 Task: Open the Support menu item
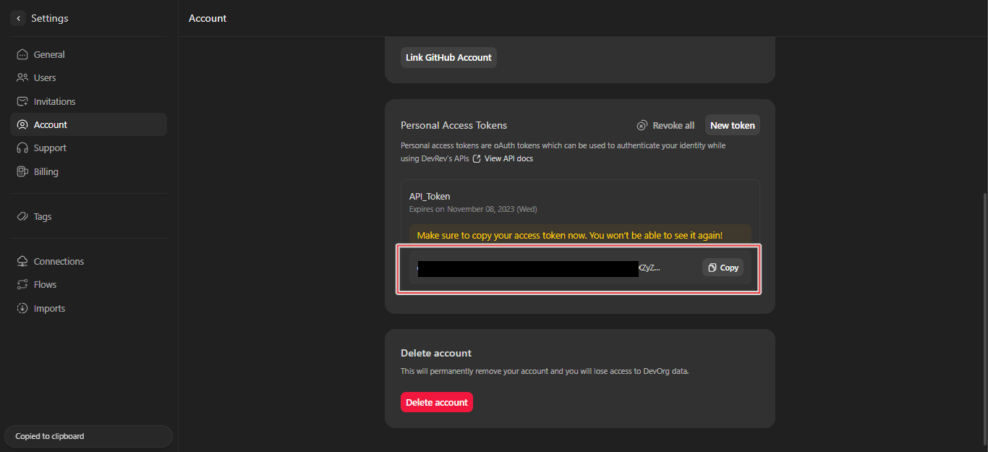click(50, 148)
